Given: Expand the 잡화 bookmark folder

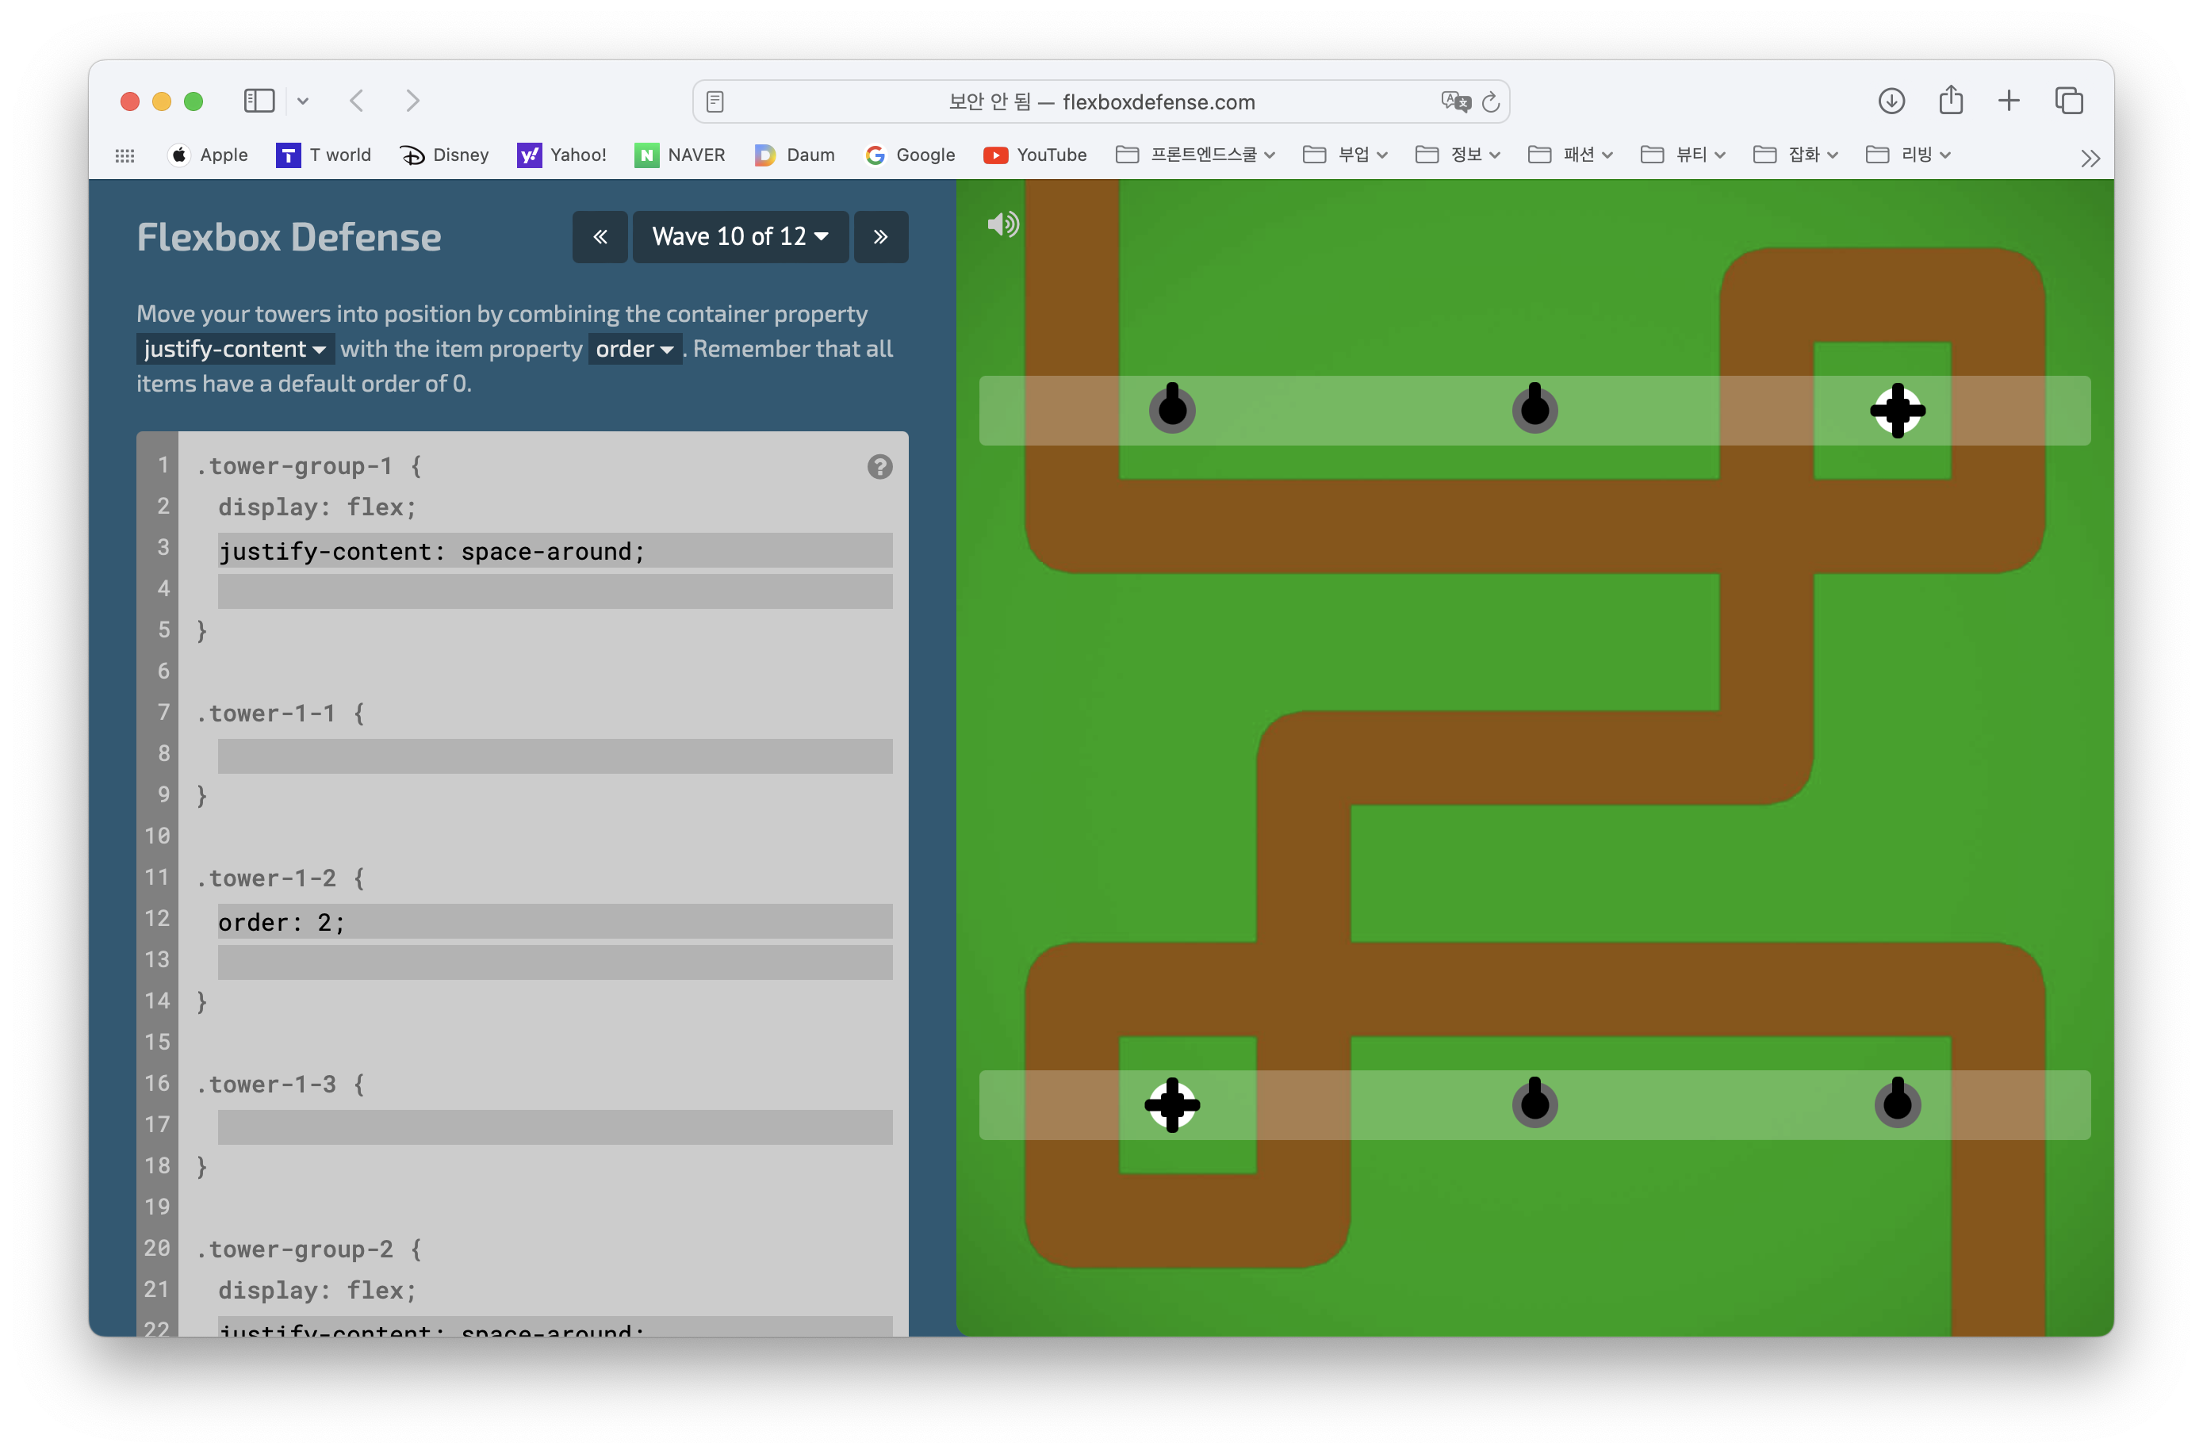Looking at the screenshot, I should 1796,155.
